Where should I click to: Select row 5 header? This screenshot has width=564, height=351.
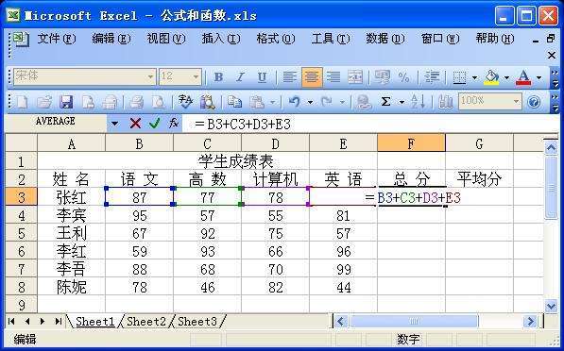21,233
